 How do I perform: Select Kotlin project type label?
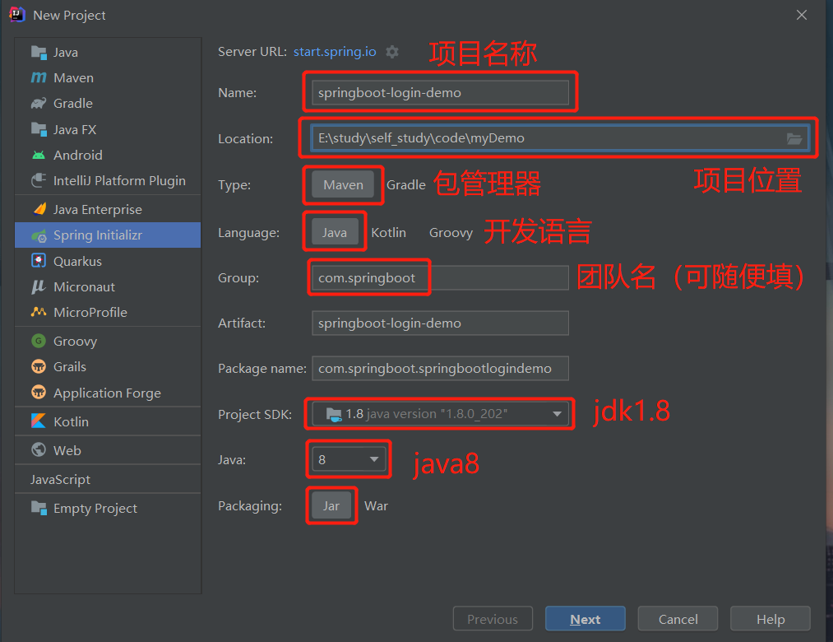pyautogui.click(x=72, y=421)
